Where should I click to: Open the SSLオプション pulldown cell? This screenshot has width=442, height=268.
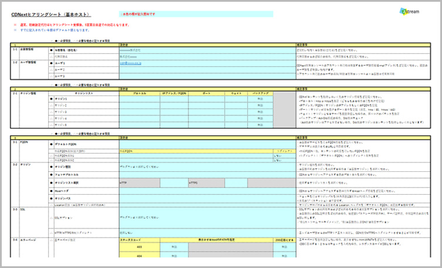[207, 218]
